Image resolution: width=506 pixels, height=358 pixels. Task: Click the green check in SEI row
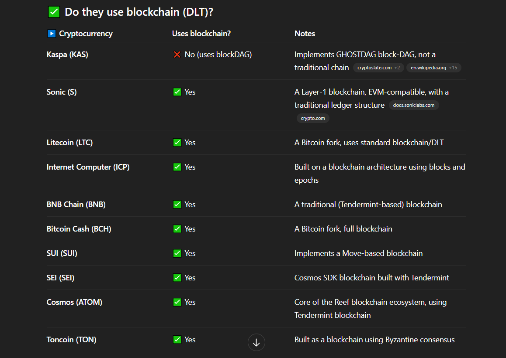coord(177,278)
